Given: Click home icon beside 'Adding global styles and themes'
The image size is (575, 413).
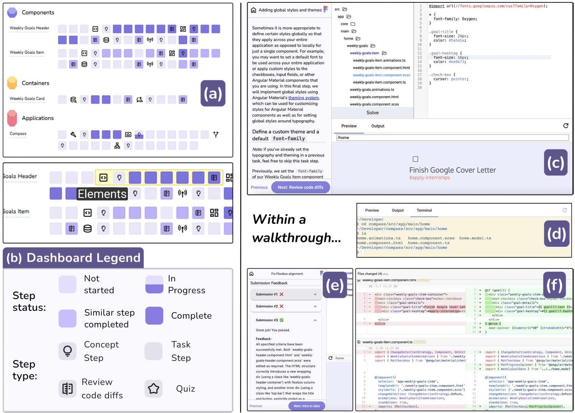Looking at the screenshot, I should click(x=253, y=10).
